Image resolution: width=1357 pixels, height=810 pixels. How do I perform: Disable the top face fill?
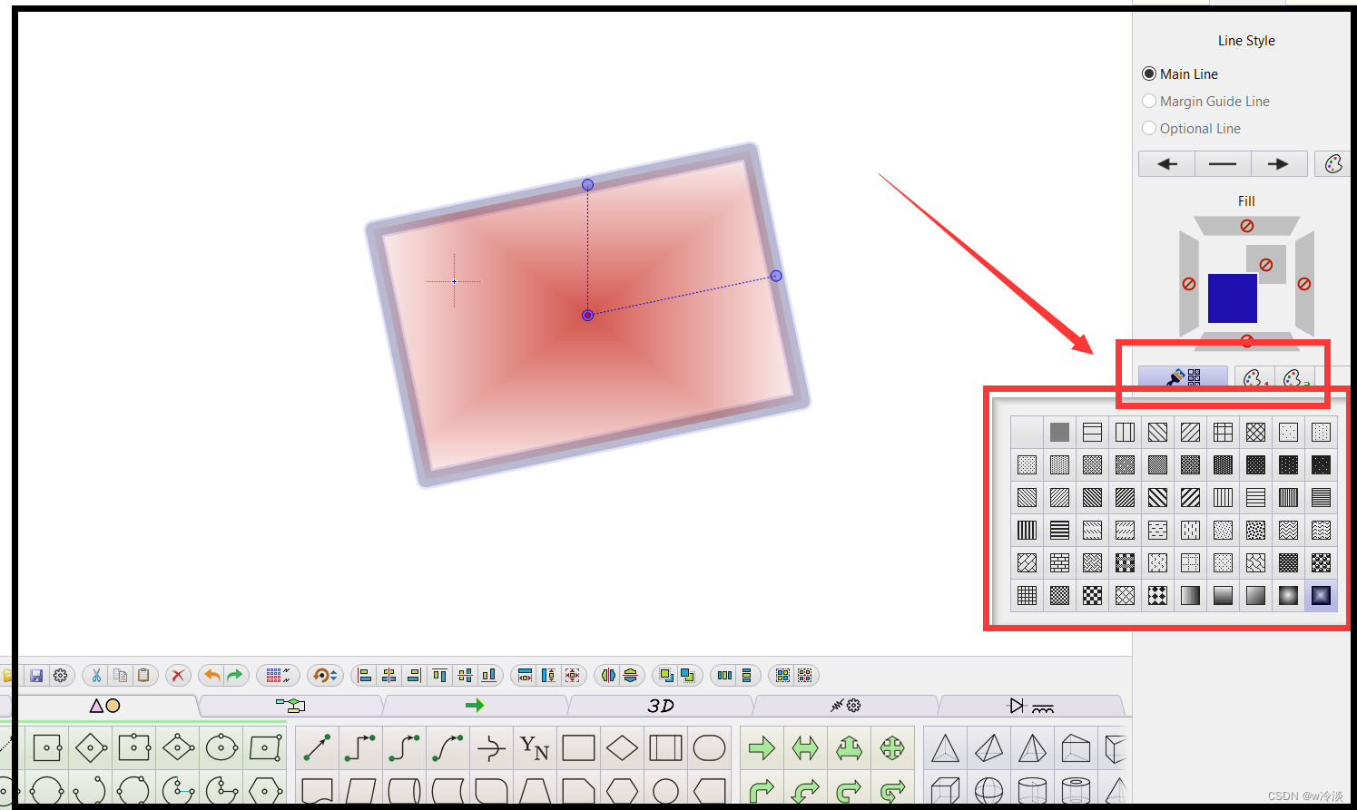(x=1247, y=226)
